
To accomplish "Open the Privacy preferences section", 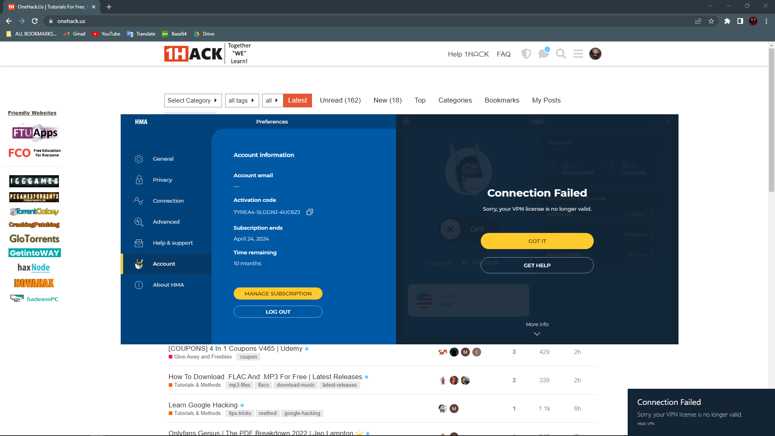I will pos(162,180).
